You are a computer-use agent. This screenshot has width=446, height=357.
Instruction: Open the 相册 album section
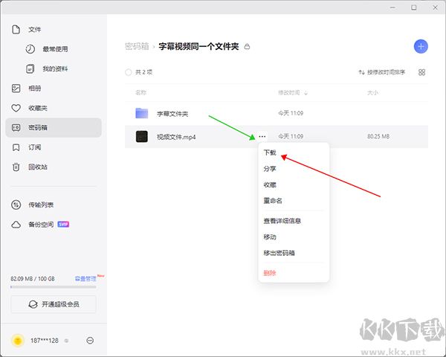coord(35,88)
